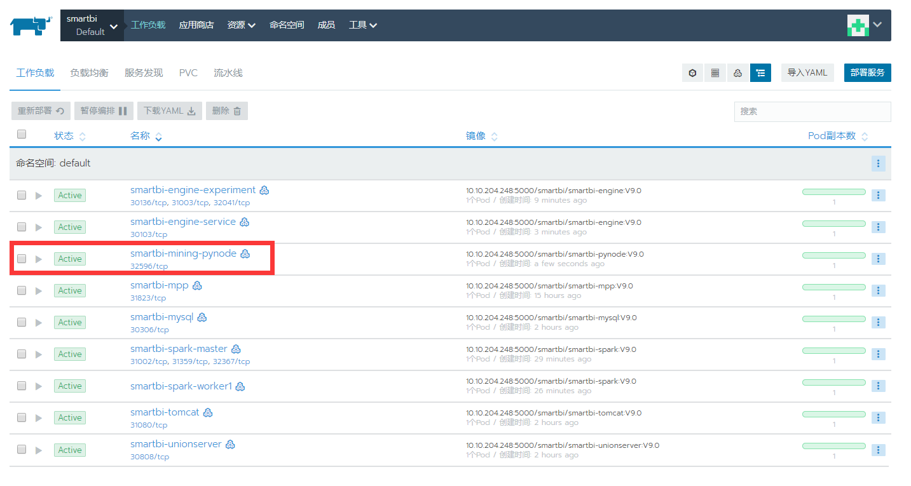
Task: Open actions menu for smartbi-mining-pynode row
Action: pyautogui.click(x=878, y=259)
